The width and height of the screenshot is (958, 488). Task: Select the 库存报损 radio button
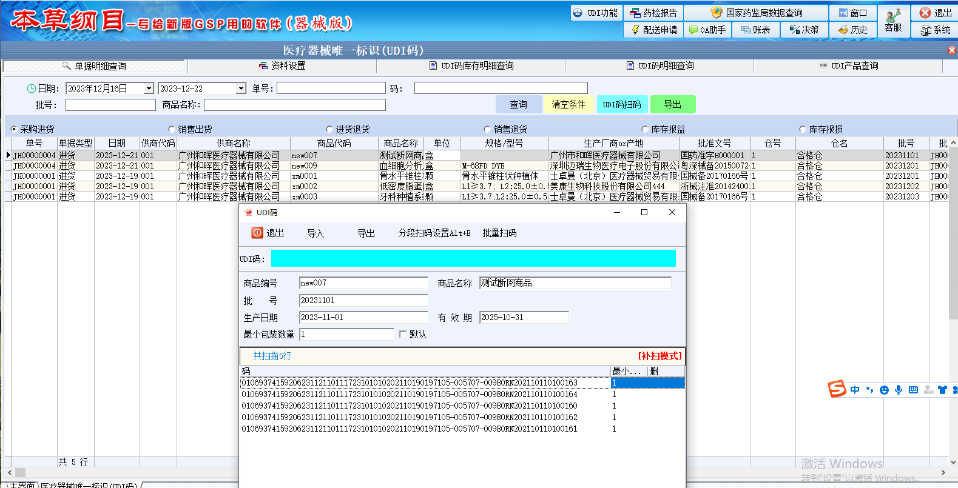[803, 129]
